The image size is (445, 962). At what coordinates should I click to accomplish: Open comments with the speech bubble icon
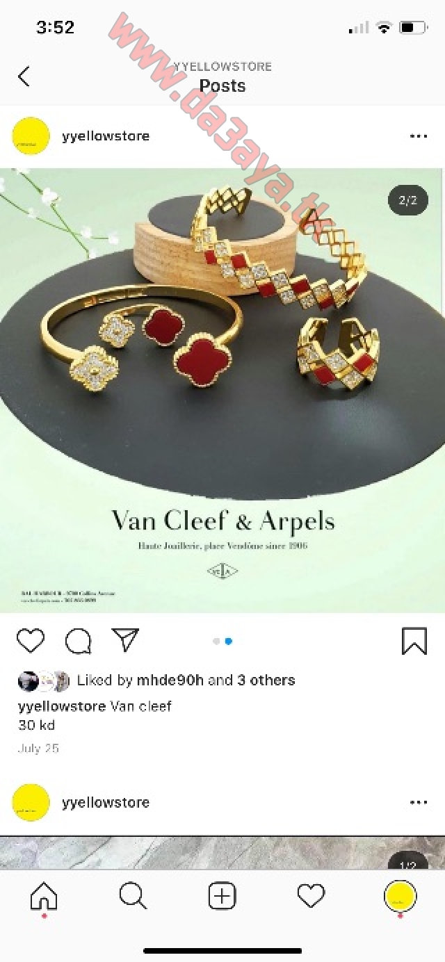[78, 641]
